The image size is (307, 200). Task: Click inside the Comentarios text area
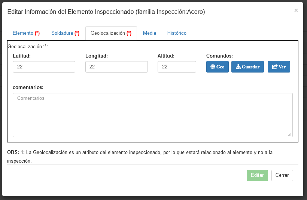coord(152,115)
